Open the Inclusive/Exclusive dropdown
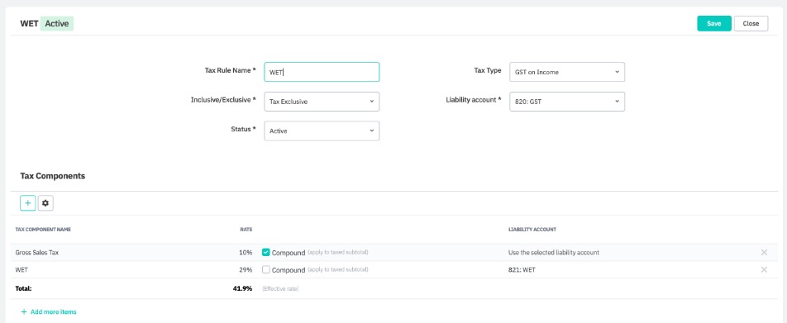The image size is (787, 323). coord(322,102)
